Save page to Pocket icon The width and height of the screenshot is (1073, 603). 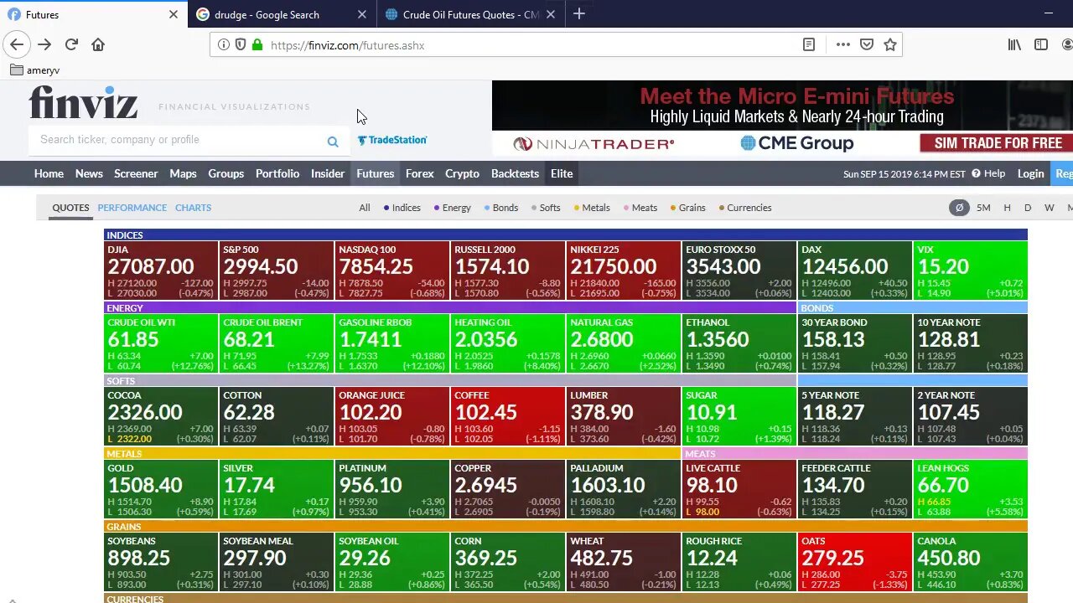click(867, 45)
